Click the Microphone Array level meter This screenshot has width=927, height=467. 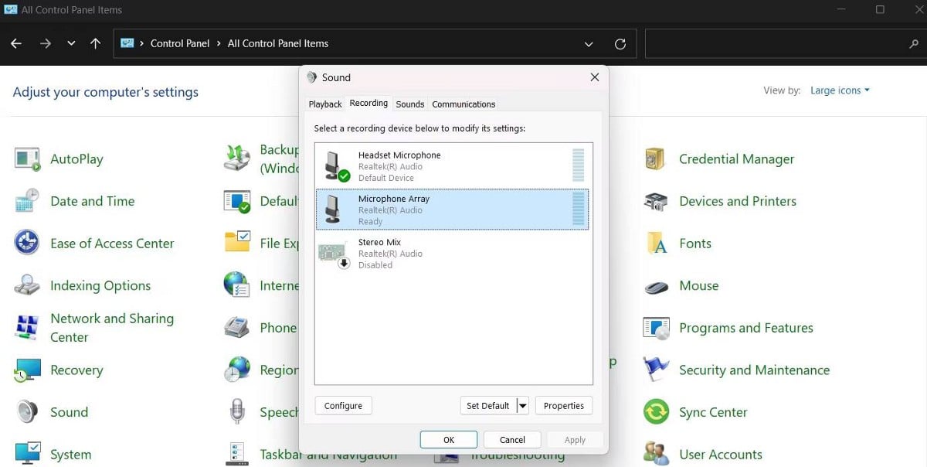tap(578, 210)
